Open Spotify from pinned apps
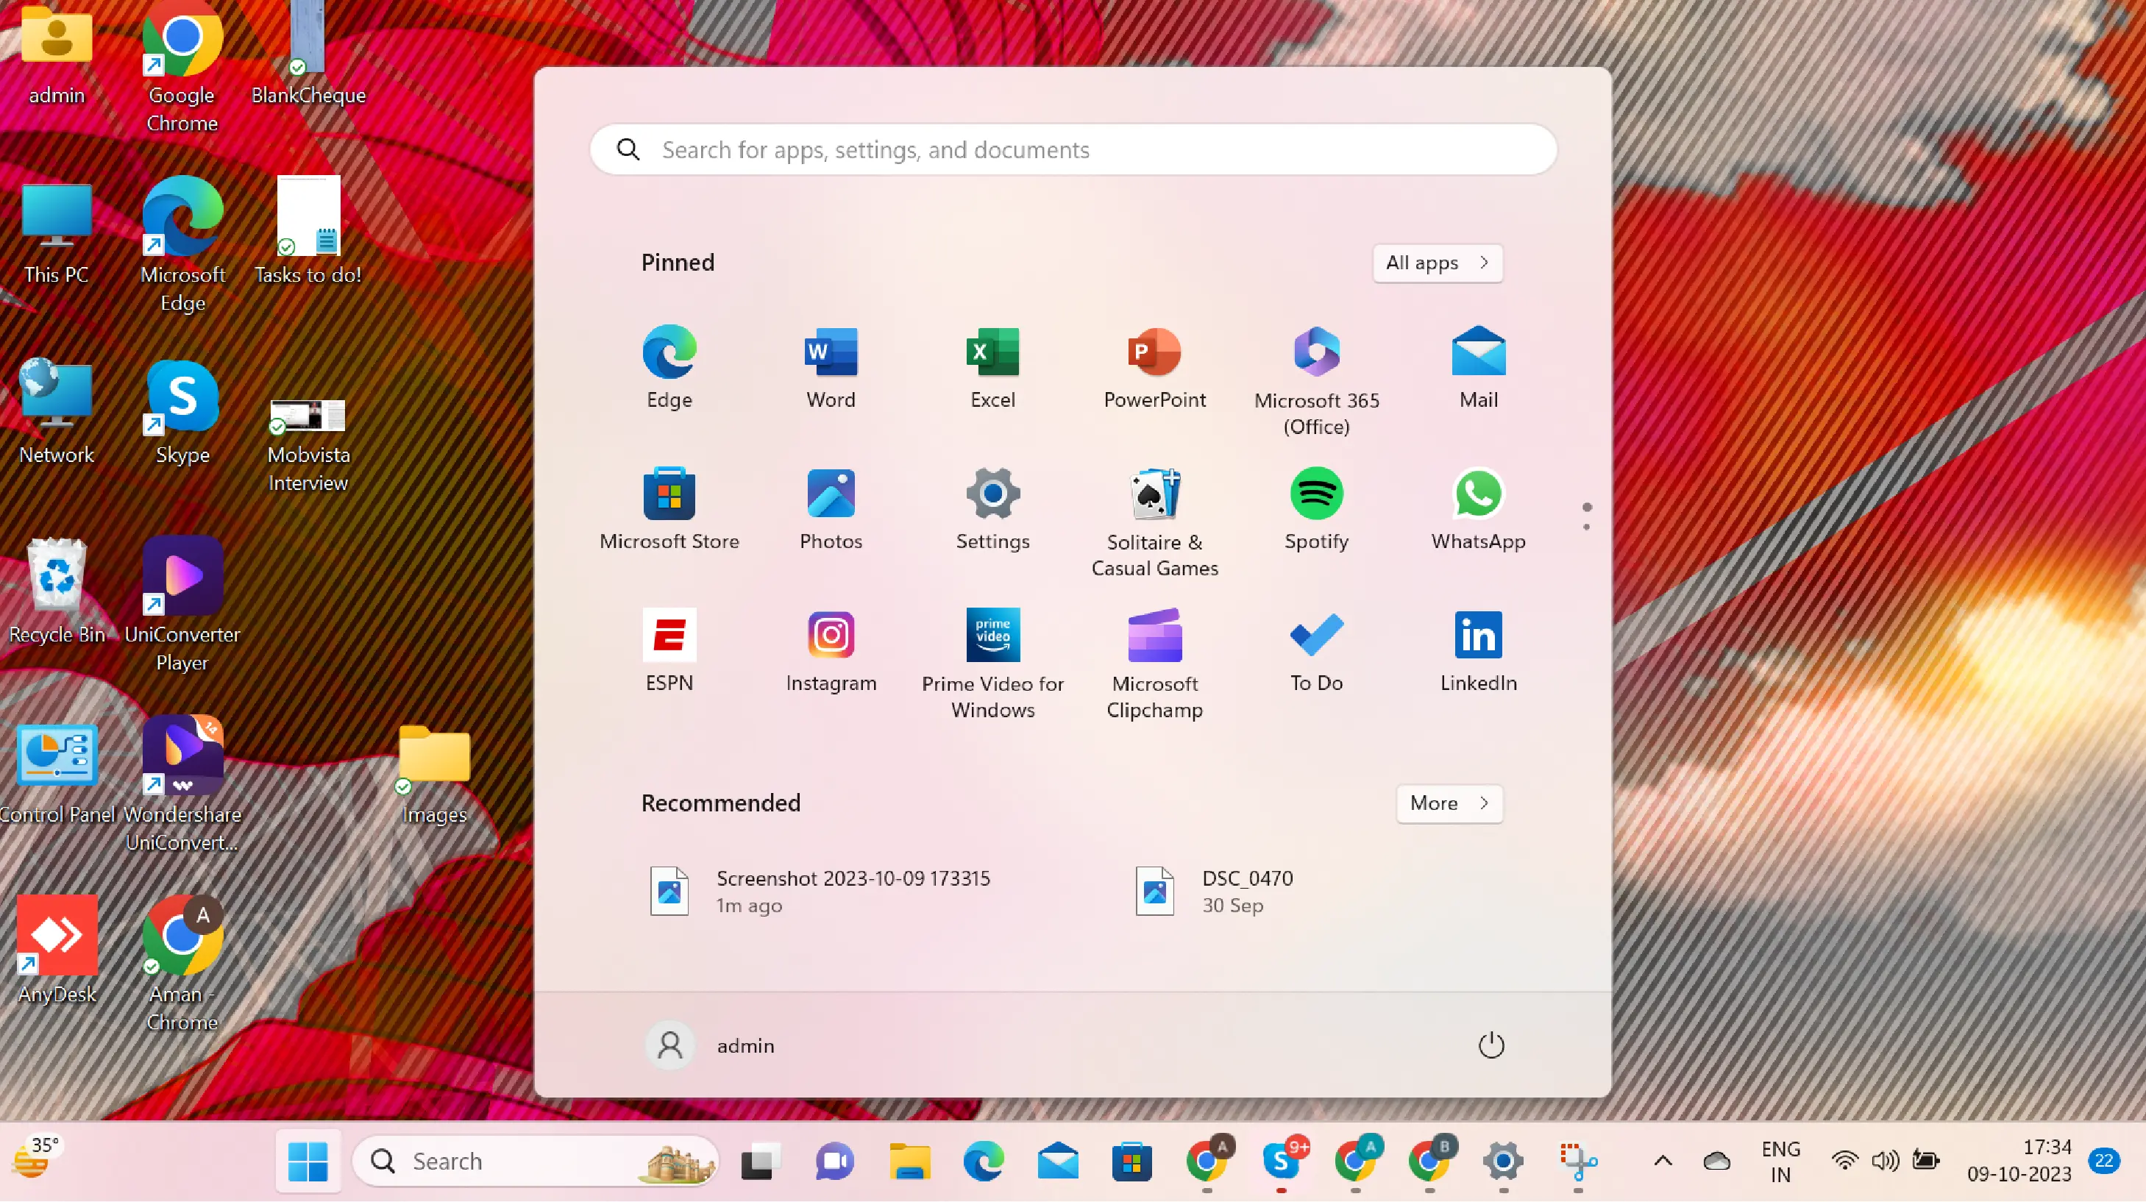 point(1316,509)
